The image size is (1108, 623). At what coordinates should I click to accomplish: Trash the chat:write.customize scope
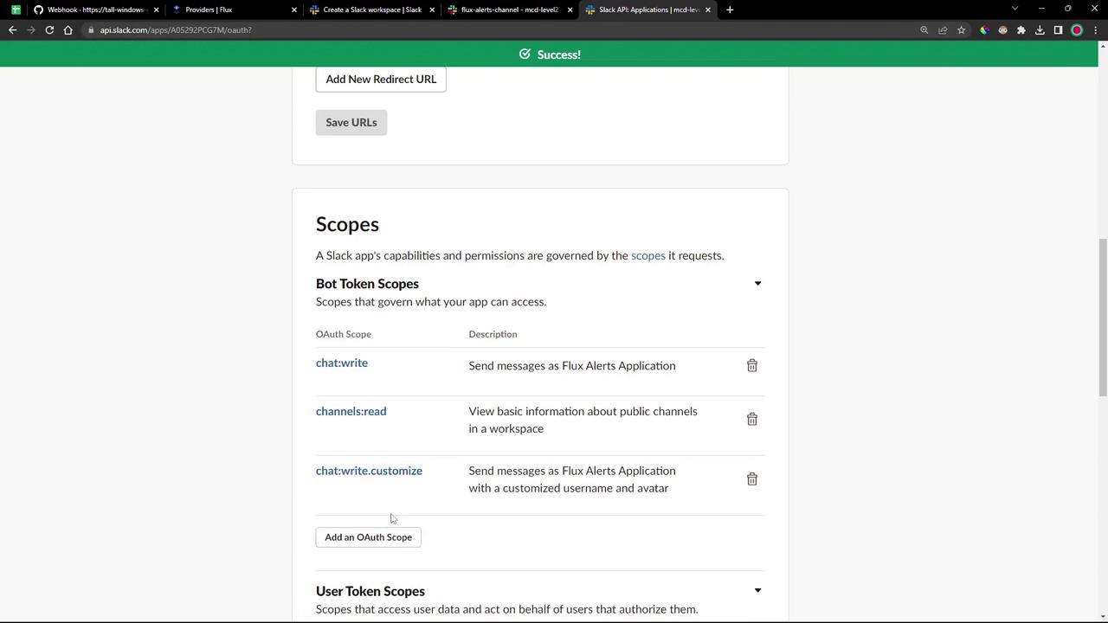752,479
